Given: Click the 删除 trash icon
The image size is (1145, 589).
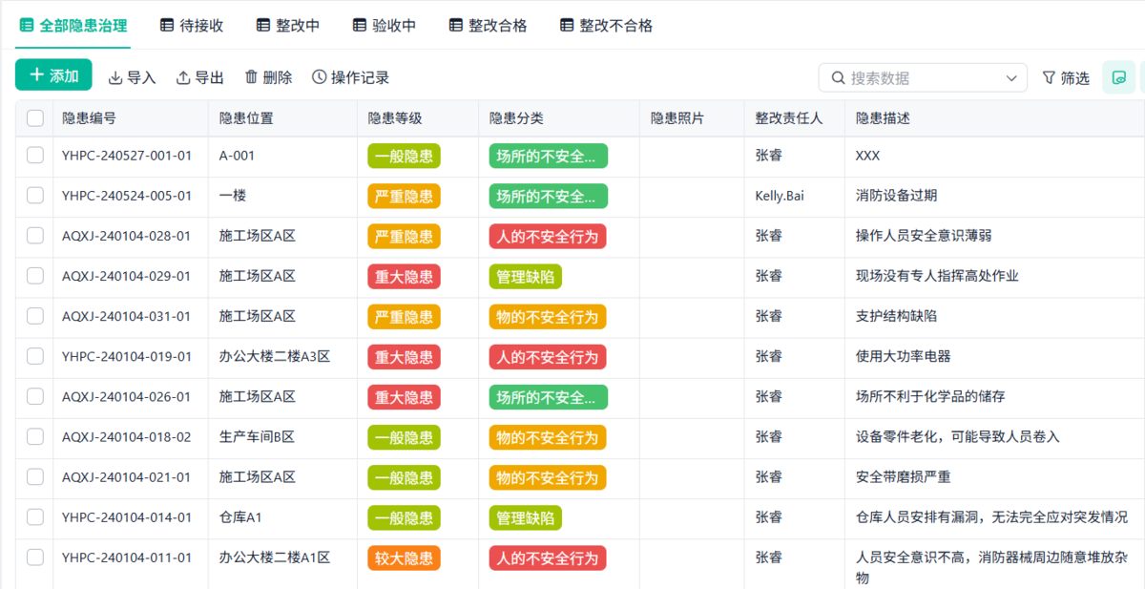Looking at the screenshot, I should pos(252,77).
